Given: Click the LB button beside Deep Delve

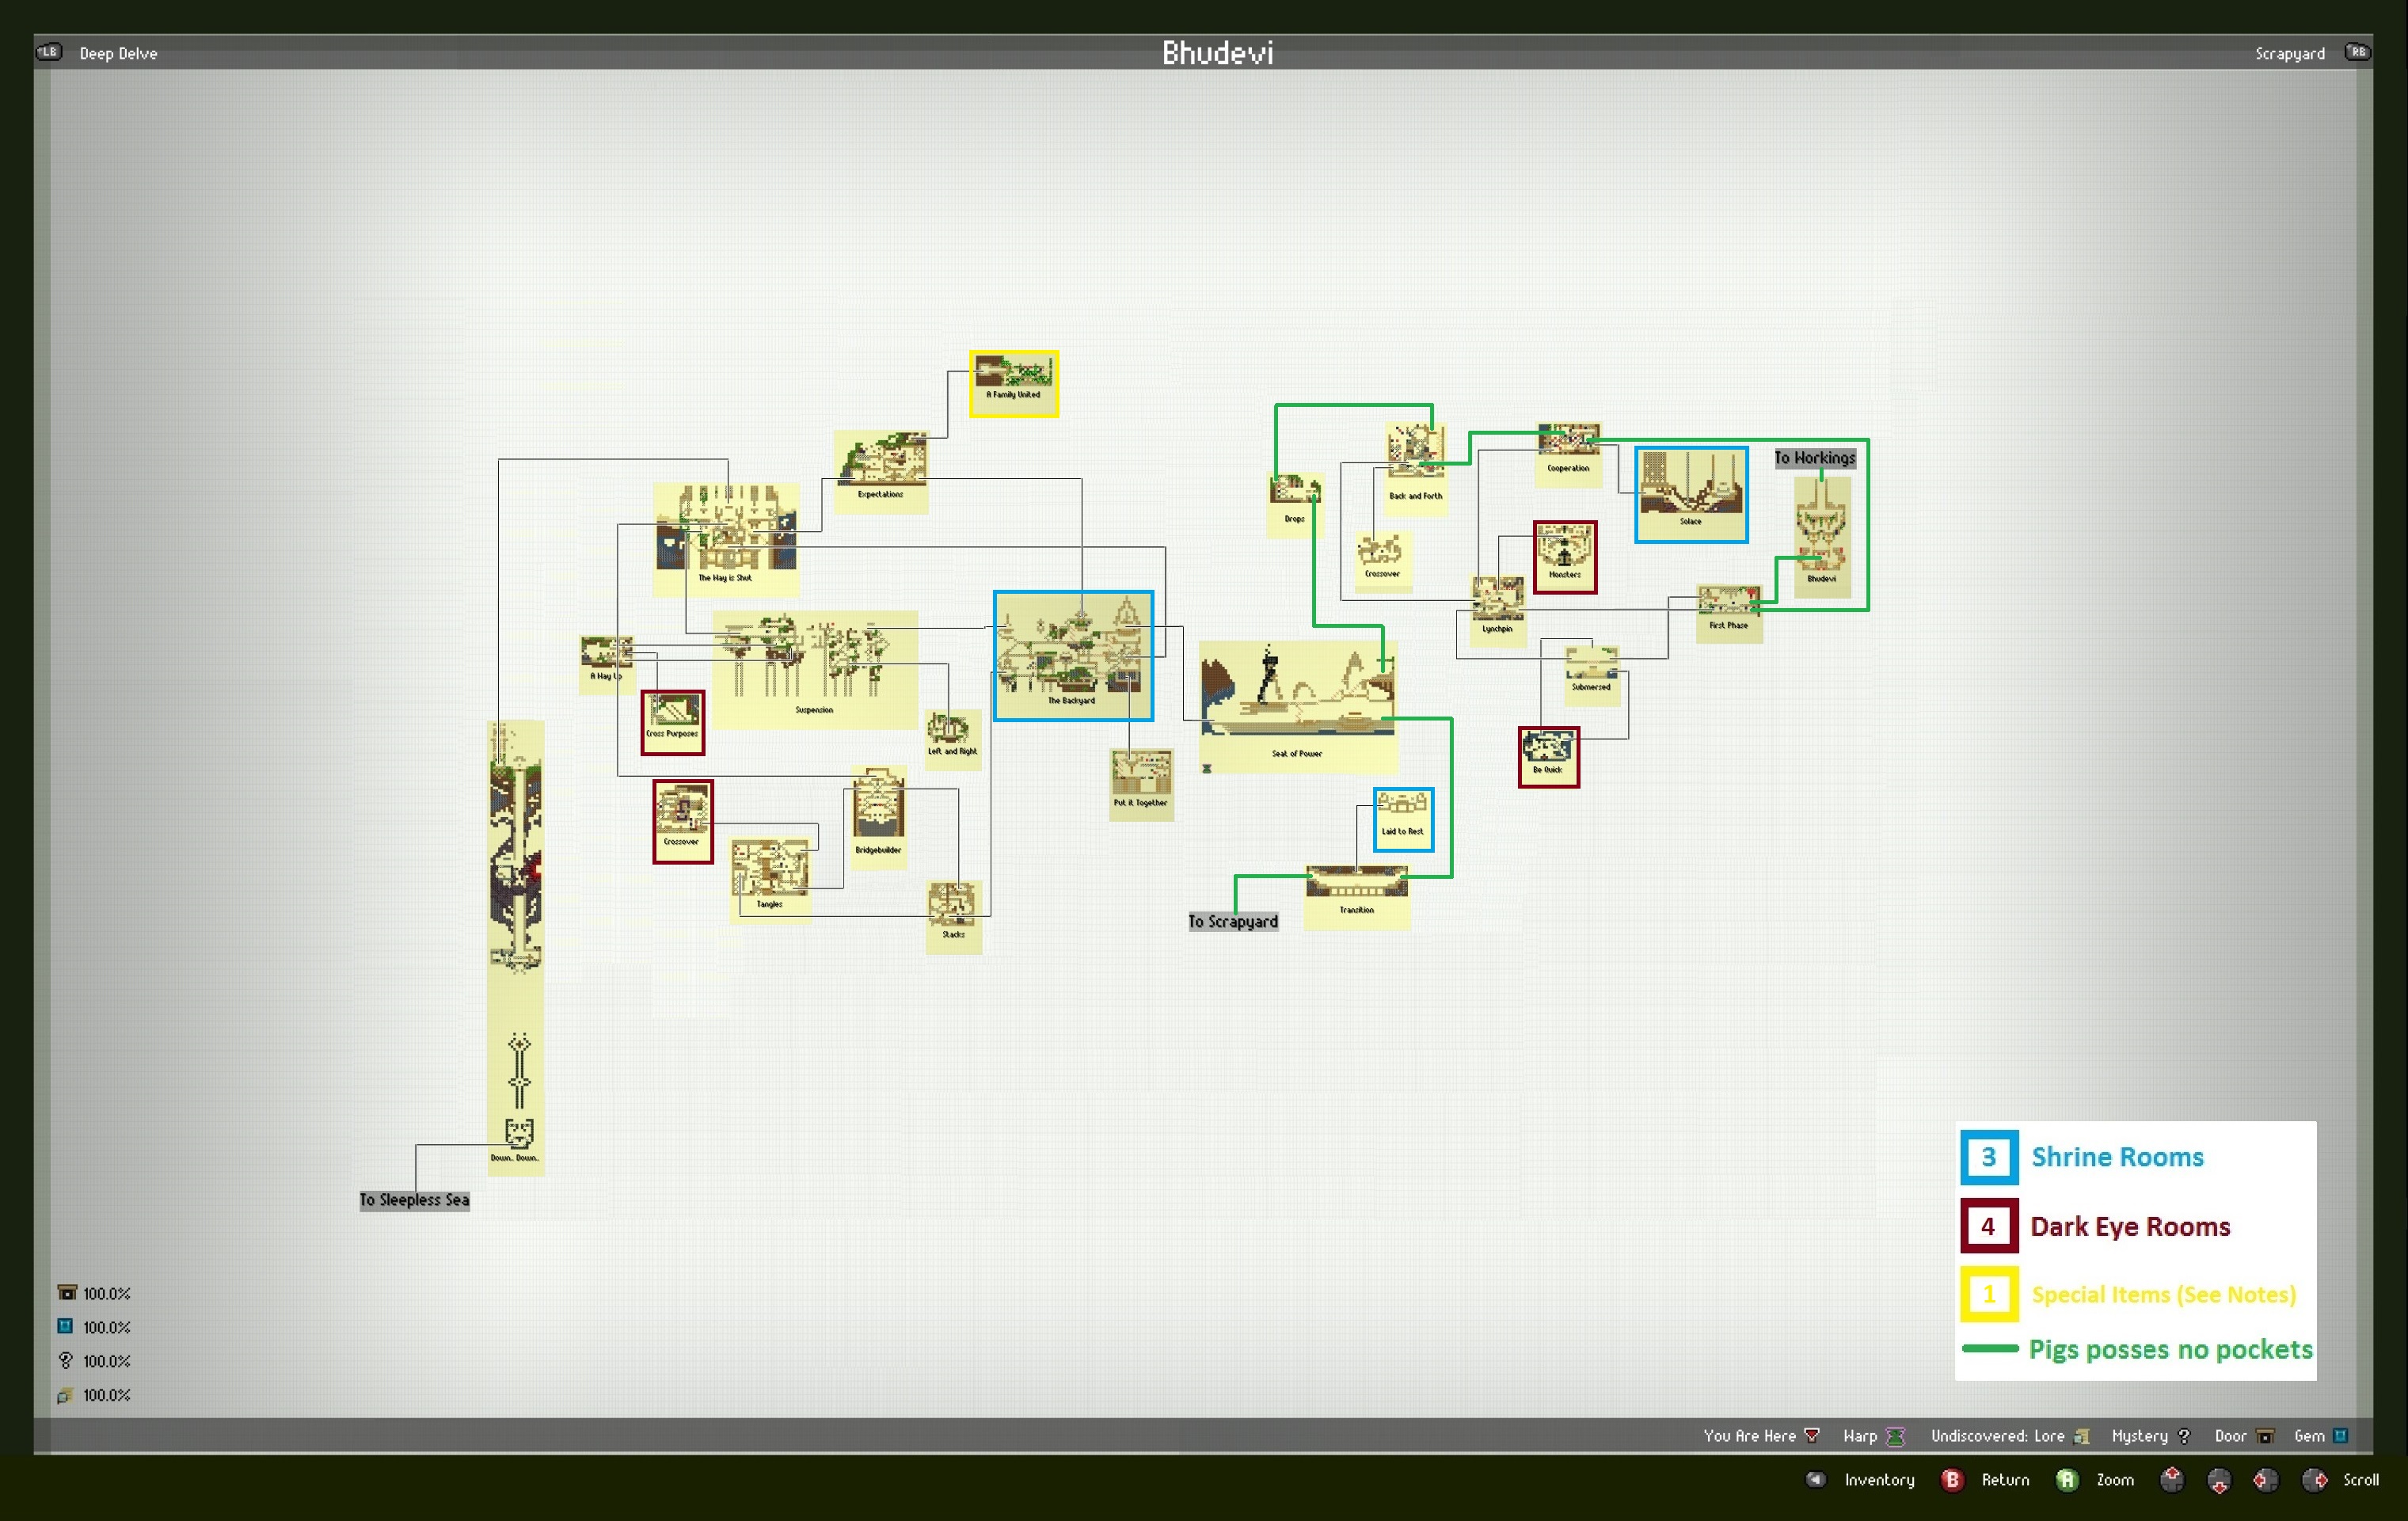Looking at the screenshot, I should point(48,52).
